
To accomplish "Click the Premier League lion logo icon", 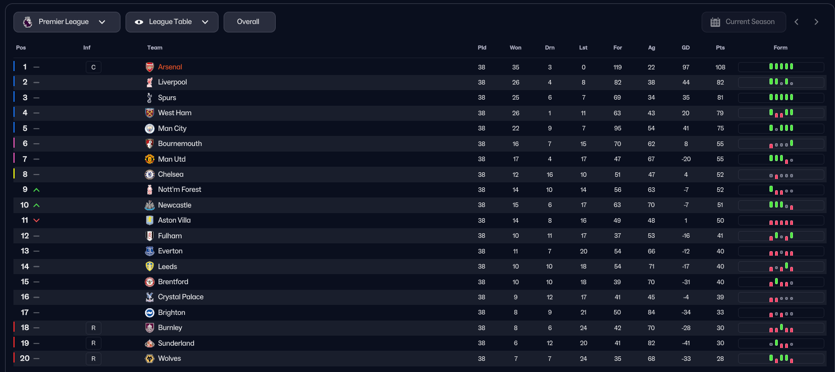I will (x=27, y=22).
